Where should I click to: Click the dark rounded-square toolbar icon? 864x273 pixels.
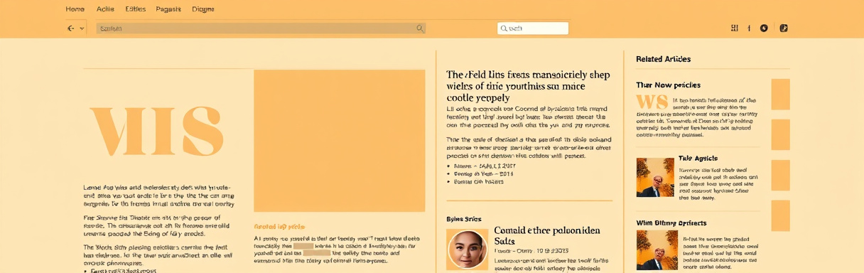click(784, 28)
